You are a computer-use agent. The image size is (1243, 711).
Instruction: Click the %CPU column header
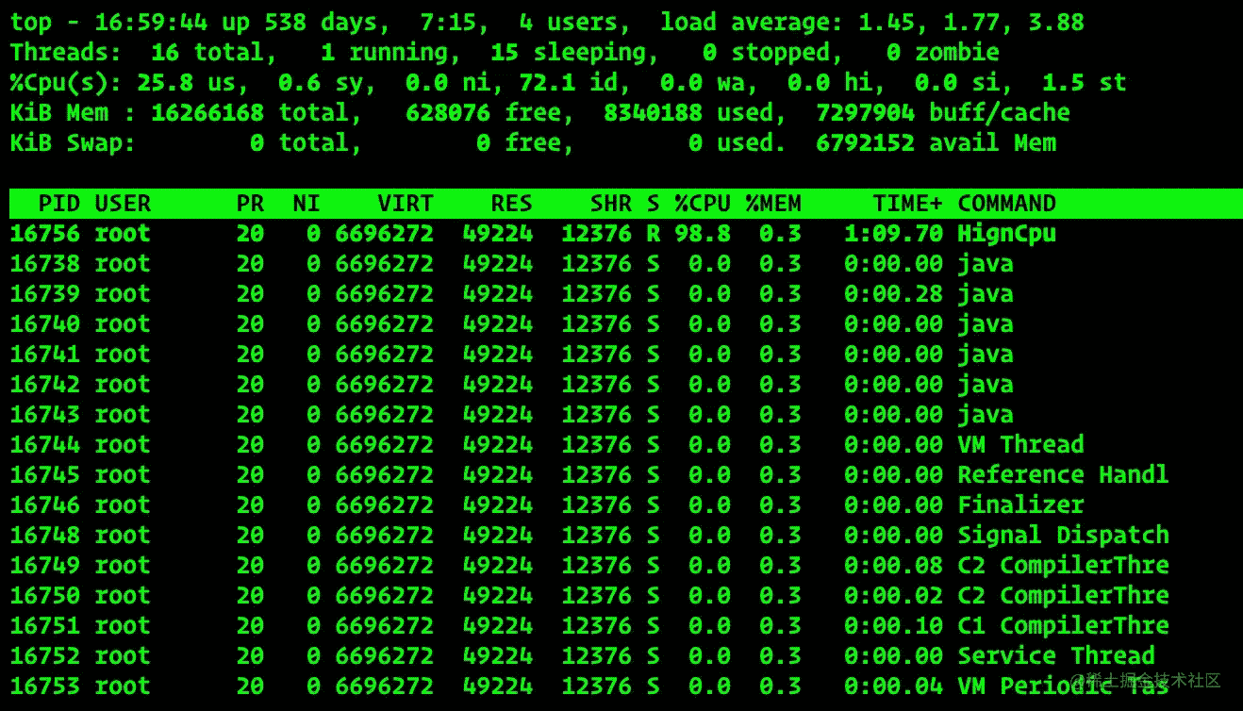pyautogui.click(x=702, y=204)
